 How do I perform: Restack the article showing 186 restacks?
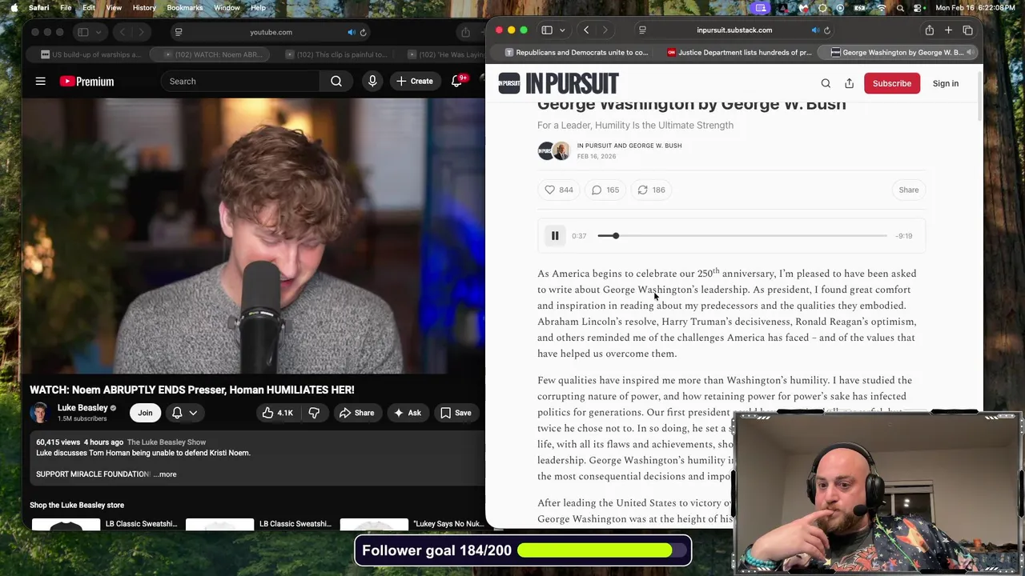(x=651, y=190)
